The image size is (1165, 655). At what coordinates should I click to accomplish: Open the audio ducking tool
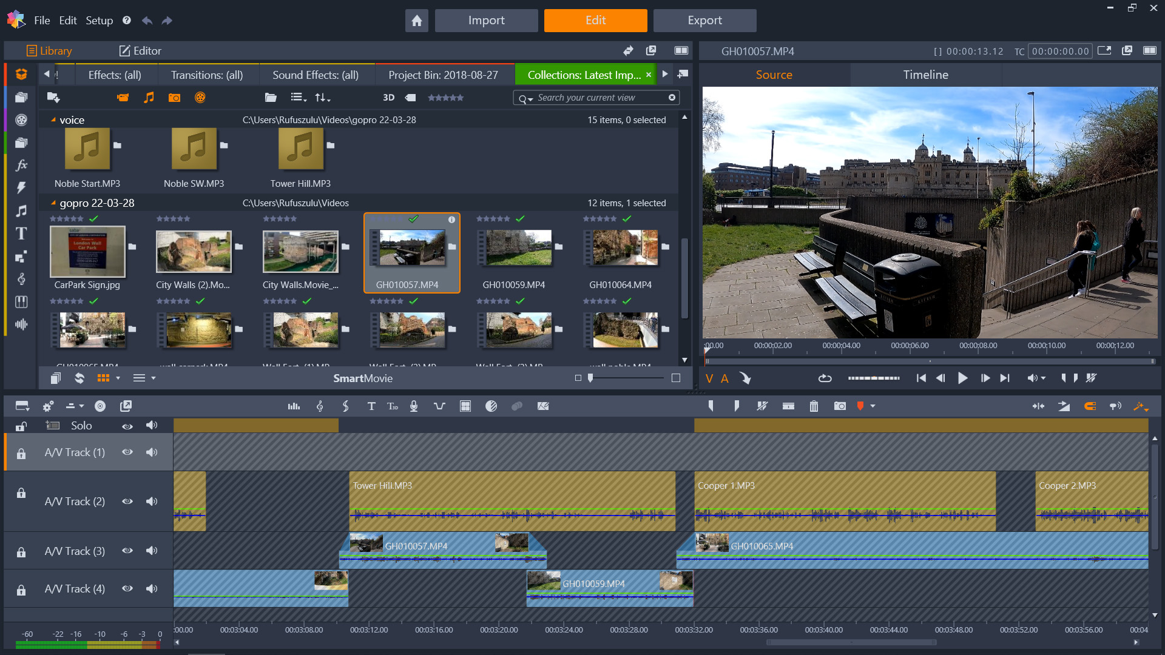(439, 406)
